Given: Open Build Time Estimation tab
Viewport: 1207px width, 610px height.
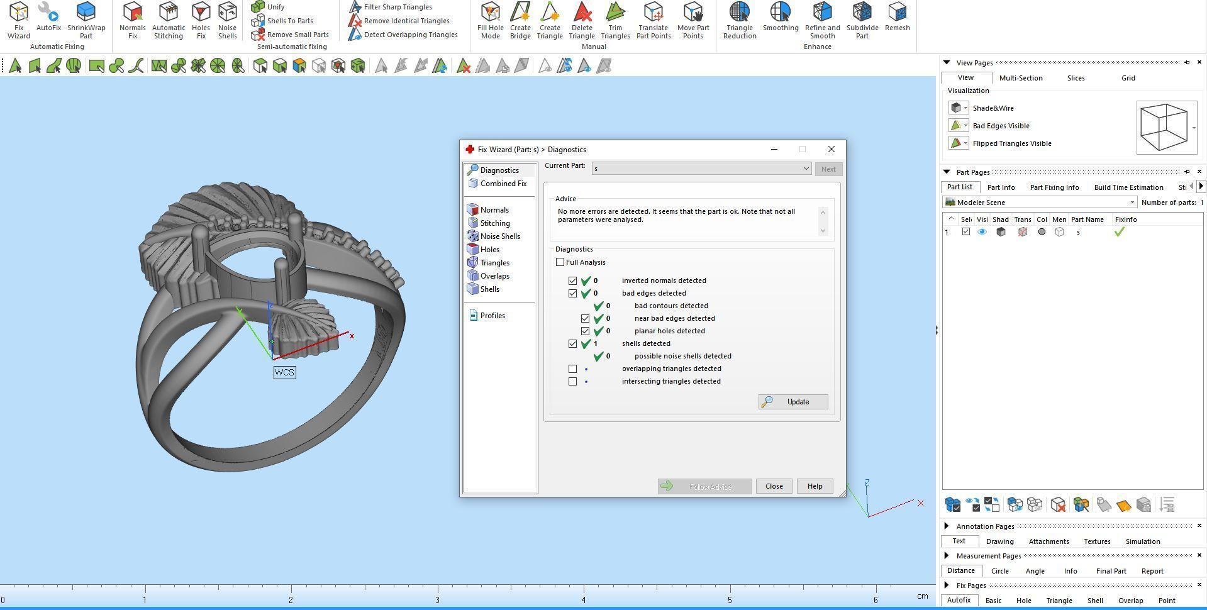Looking at the screenshot, I should [x=1128, y=187].
